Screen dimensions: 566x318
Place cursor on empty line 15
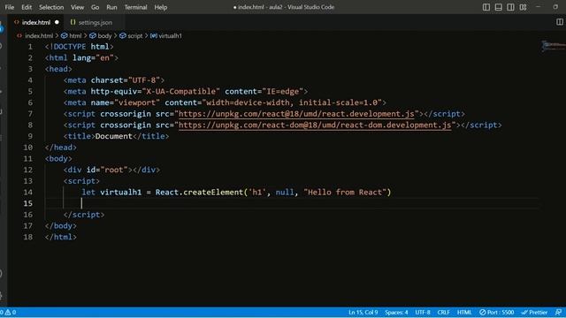(292, 203)
